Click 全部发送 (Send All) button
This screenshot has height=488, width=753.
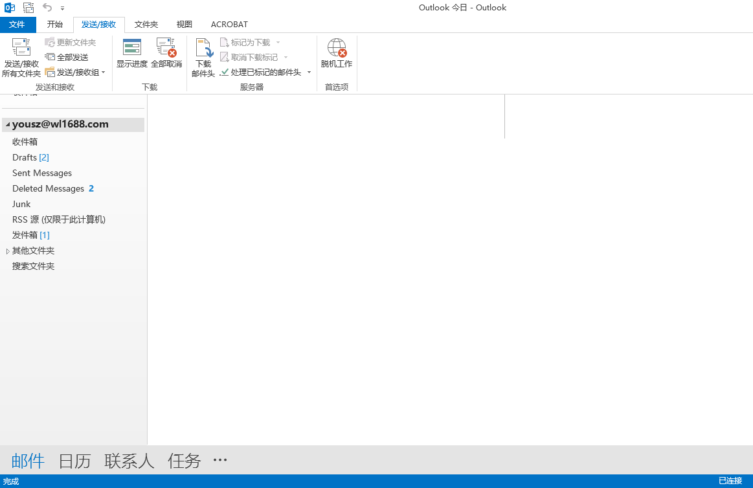[x=67, y=57]
